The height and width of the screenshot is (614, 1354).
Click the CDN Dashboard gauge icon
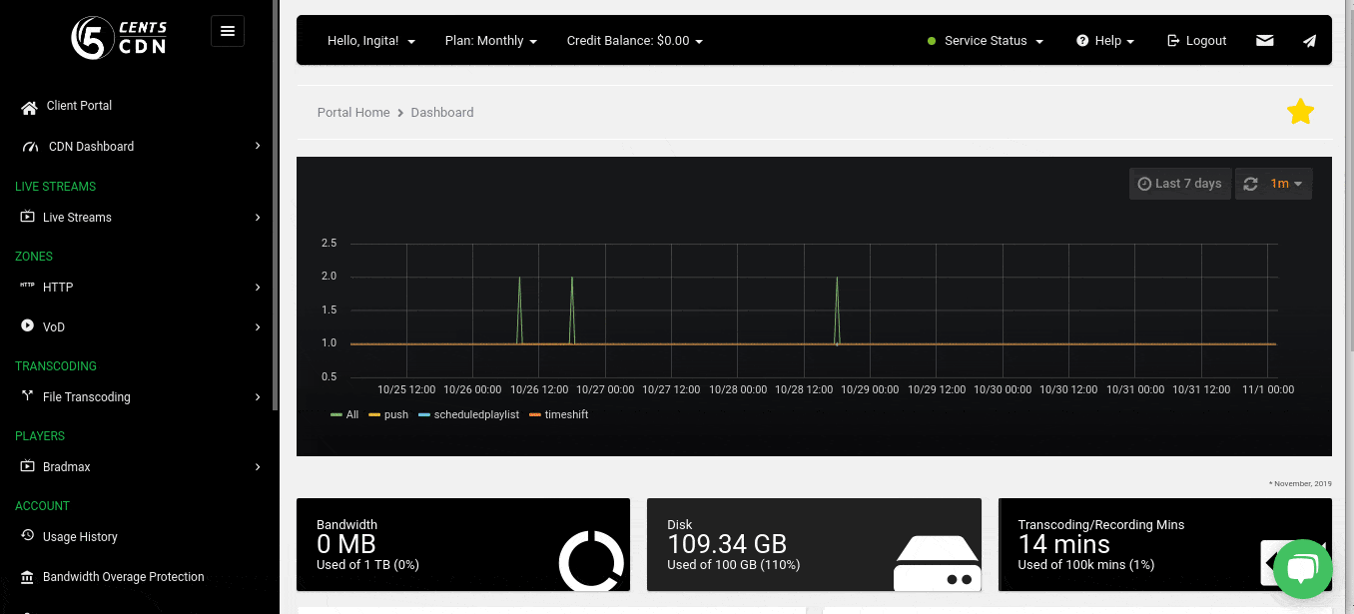30,147
